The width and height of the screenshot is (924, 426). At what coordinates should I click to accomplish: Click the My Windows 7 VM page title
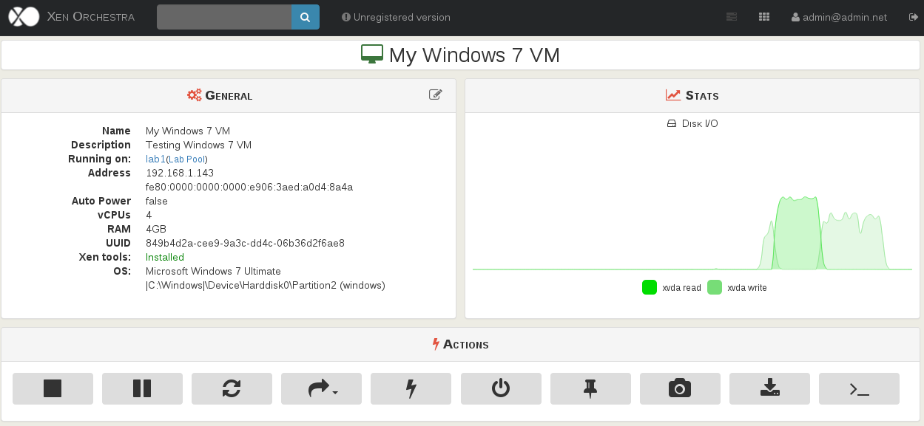pos(474,55)
